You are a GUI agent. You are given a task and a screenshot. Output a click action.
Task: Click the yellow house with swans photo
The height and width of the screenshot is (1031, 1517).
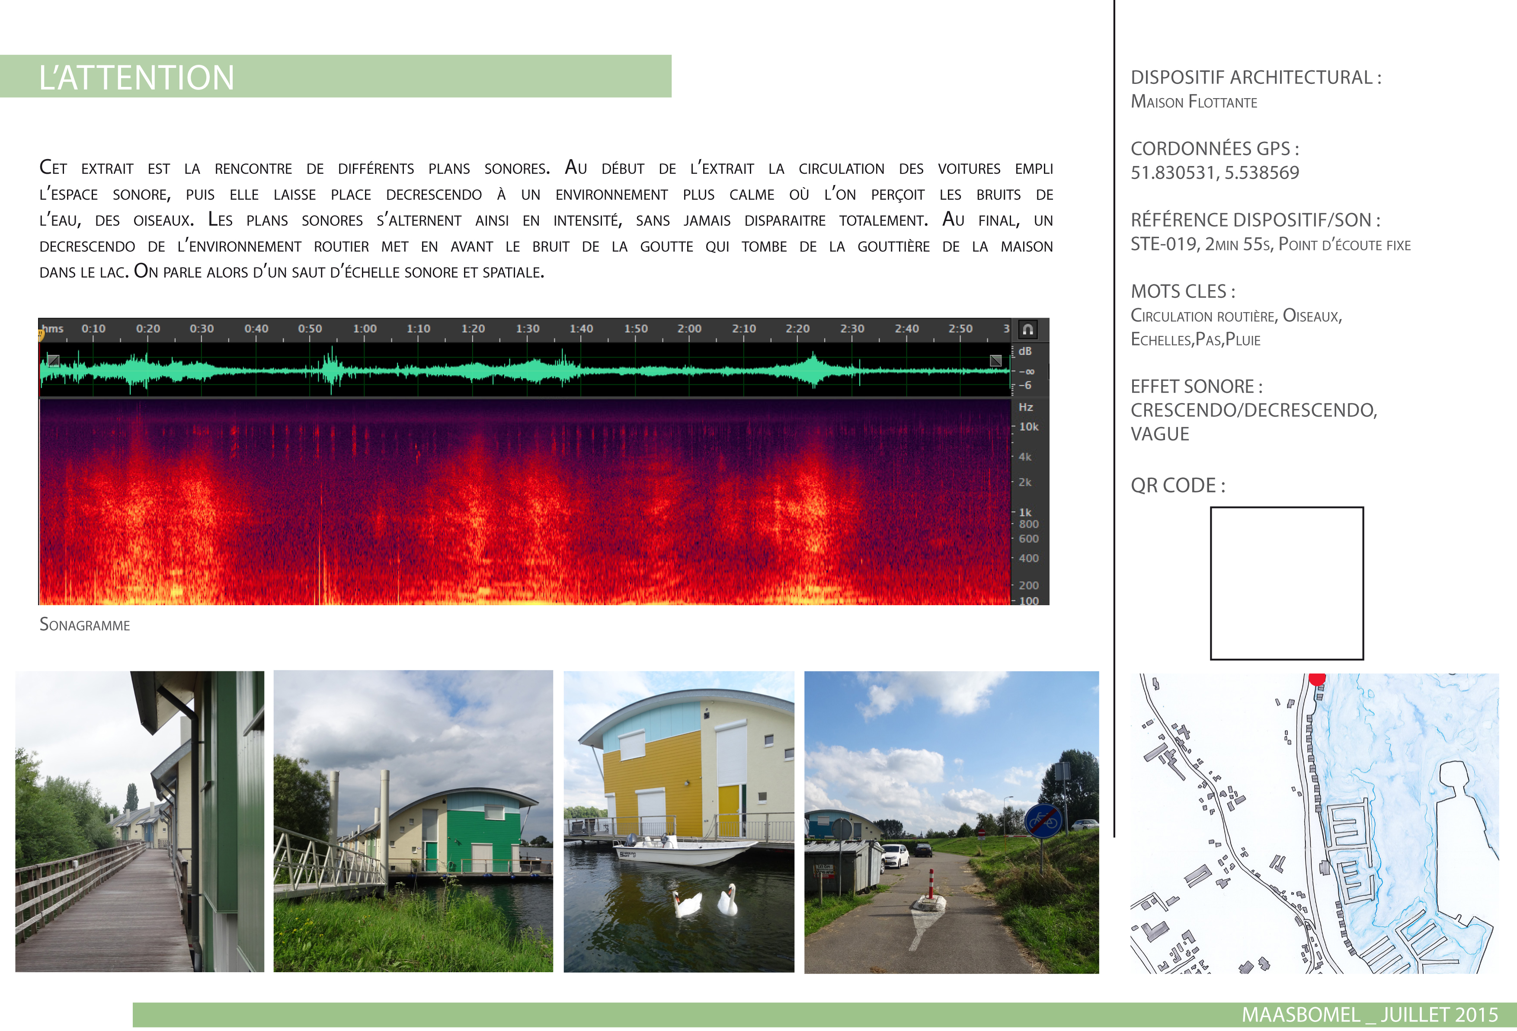click(x=679, y=821)
